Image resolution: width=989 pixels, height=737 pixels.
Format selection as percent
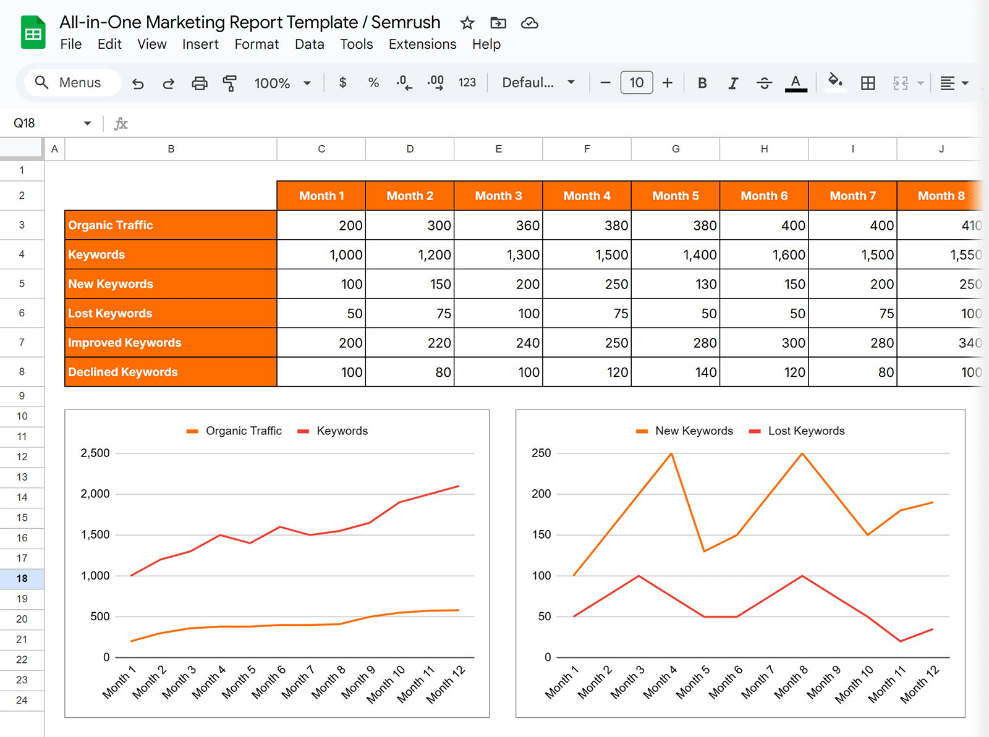[x=373, y=82]
